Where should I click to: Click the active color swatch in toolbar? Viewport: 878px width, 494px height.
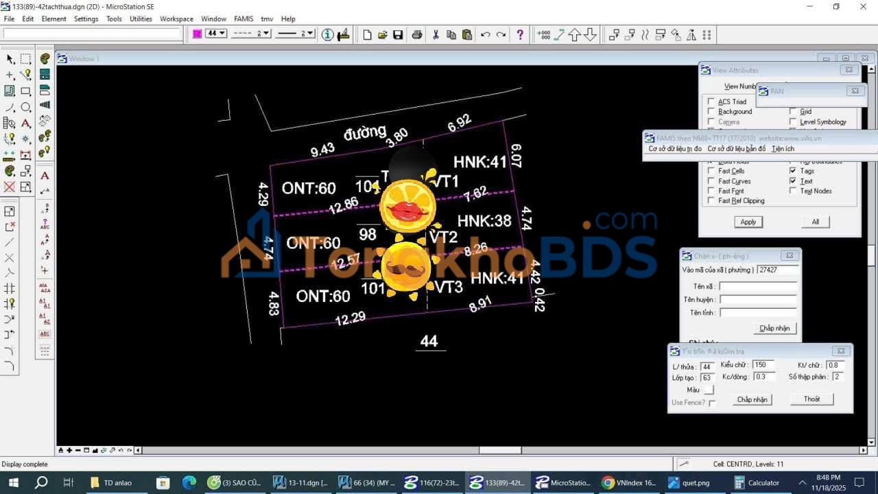click(197, 34)
